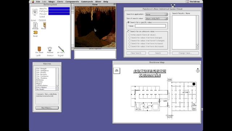Click the Apple menu icon
This screenshot has height=131, width=232.
33,1
